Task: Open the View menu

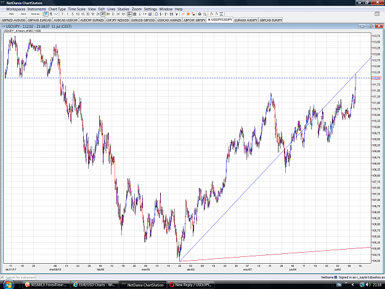Action: [x=92, y=9]
